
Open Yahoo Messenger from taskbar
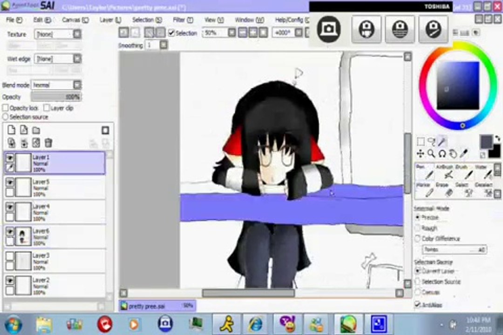(x=287, y=324)
